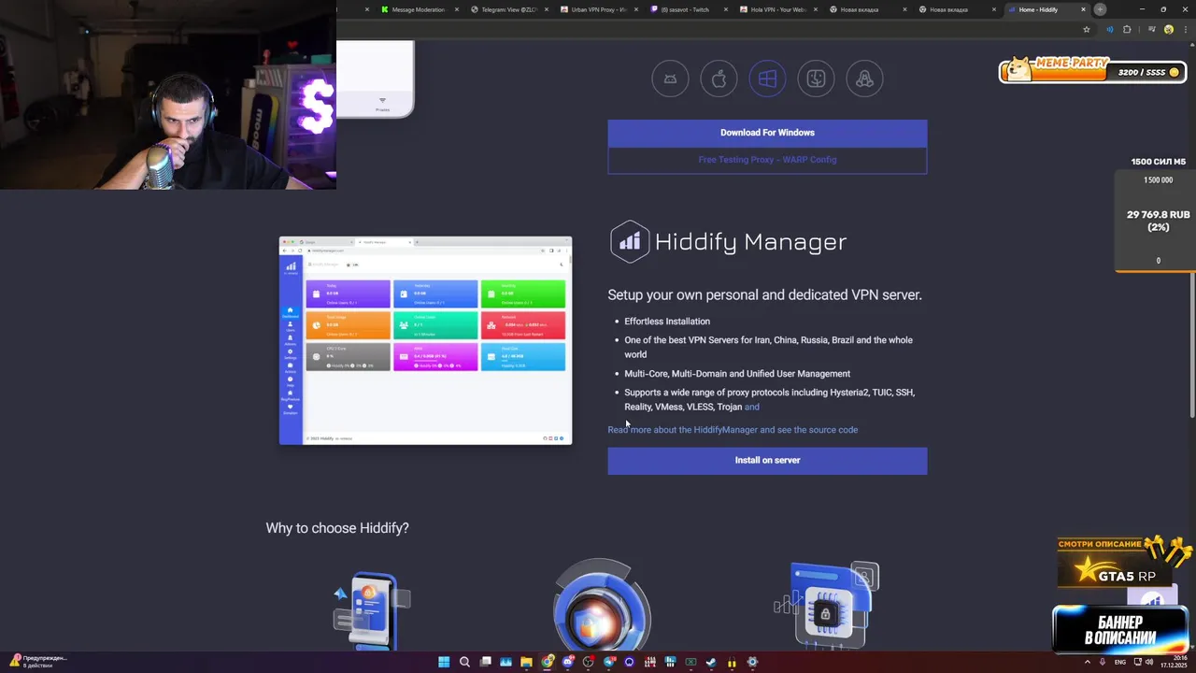Click the MEME-PARTY banner
Viewport: 1196px width, 673px height.
(x=1093, y=70)
